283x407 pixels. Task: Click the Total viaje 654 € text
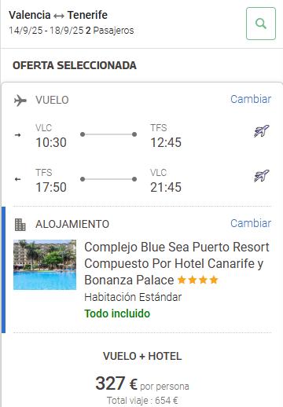click(x=142, y=401)
